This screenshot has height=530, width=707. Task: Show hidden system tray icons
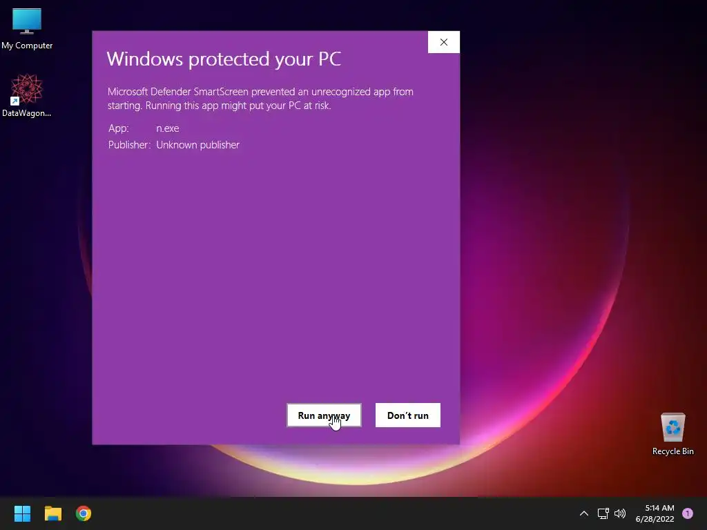(584, 513)
